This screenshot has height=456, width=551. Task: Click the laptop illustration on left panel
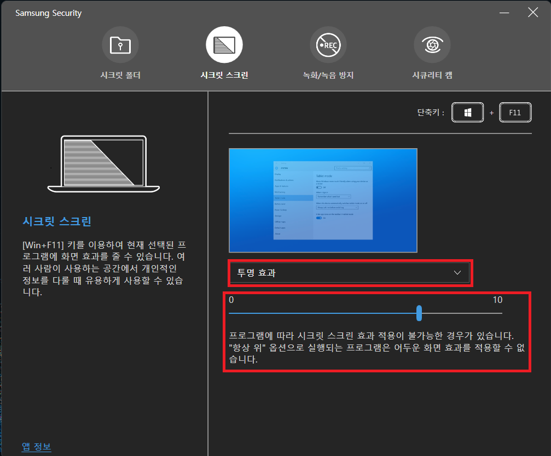click(103, 164)
